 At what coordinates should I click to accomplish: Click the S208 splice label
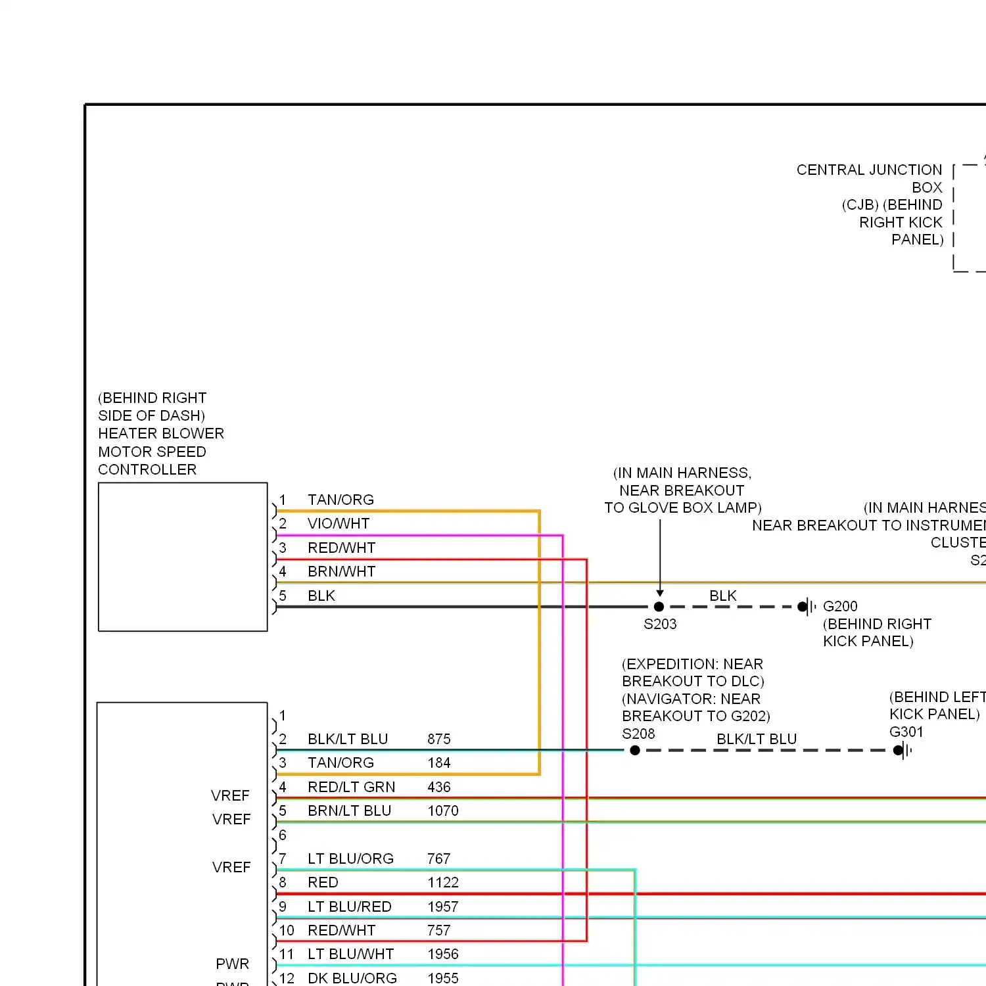point(638,734)
